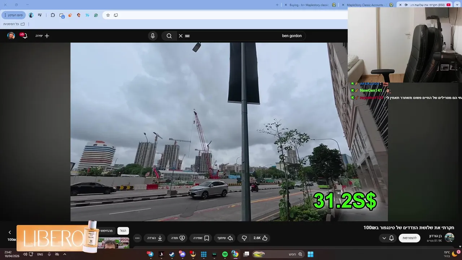
Task: Click the chips row back arrow
Action: [x=10, y=232]
